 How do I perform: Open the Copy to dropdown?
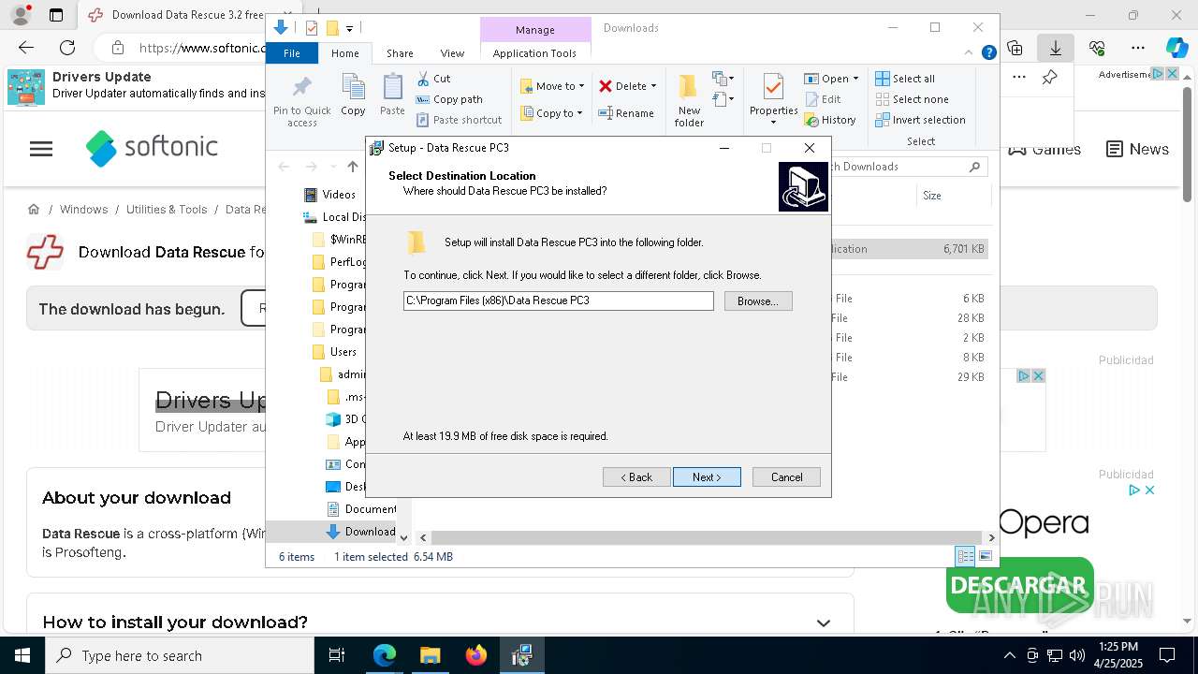pyautogui.click(x=551, y=113)
